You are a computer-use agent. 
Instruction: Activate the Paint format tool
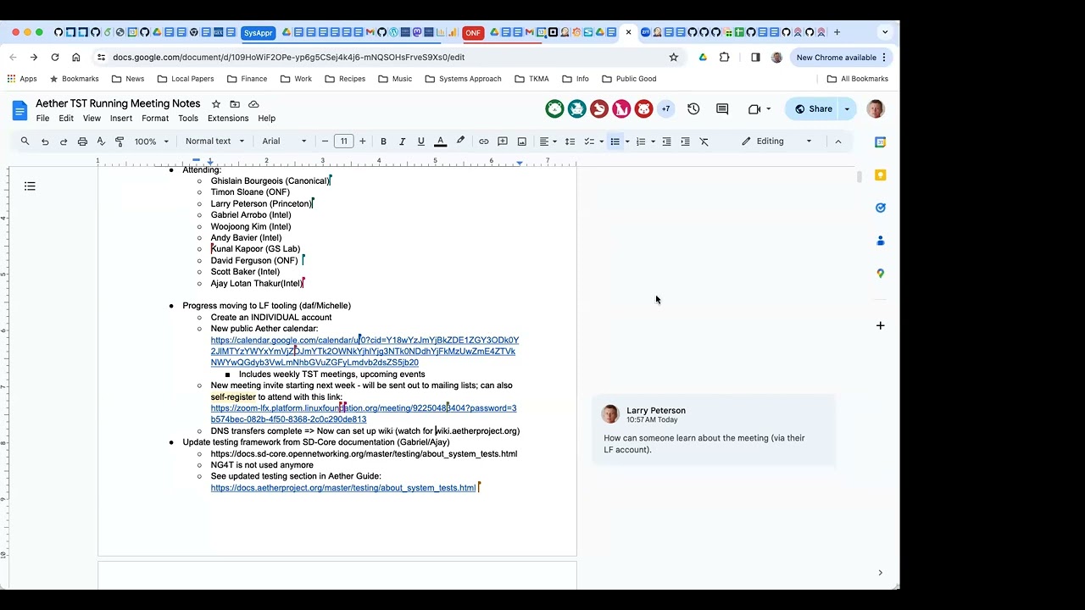[120, 141]
